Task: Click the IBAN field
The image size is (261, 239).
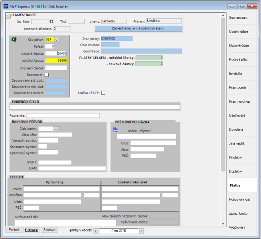Action: click(72, 168)
